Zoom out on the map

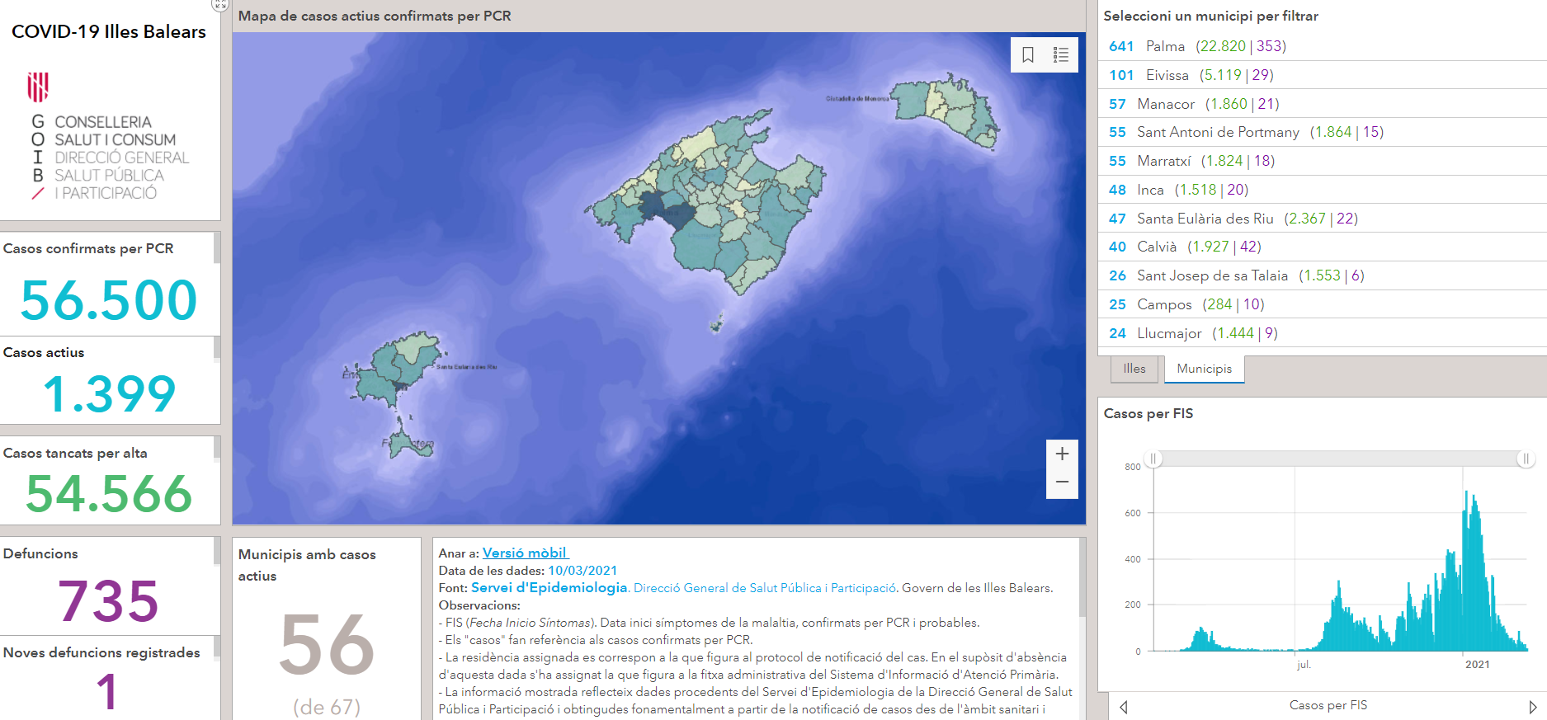coord(1062,482)
